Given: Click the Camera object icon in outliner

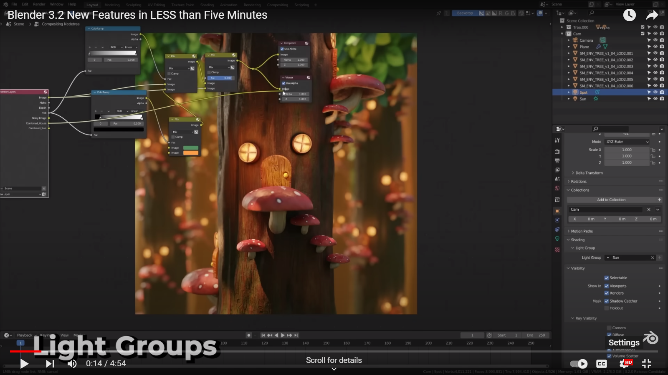Looking at the screenshot, I should pyautogui.click(x=575, y=40).
